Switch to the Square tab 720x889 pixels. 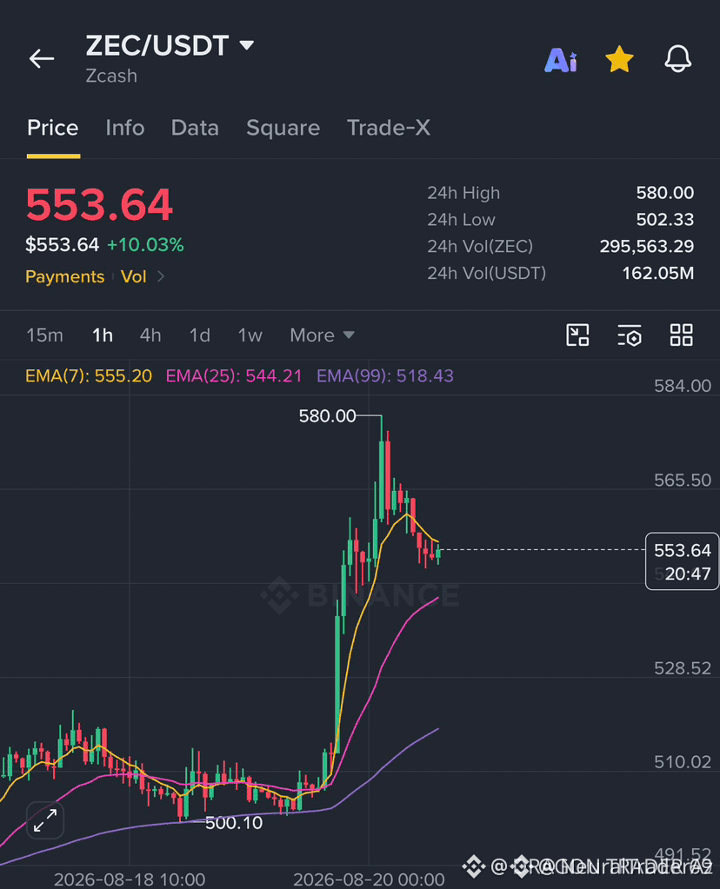point(283,128)
